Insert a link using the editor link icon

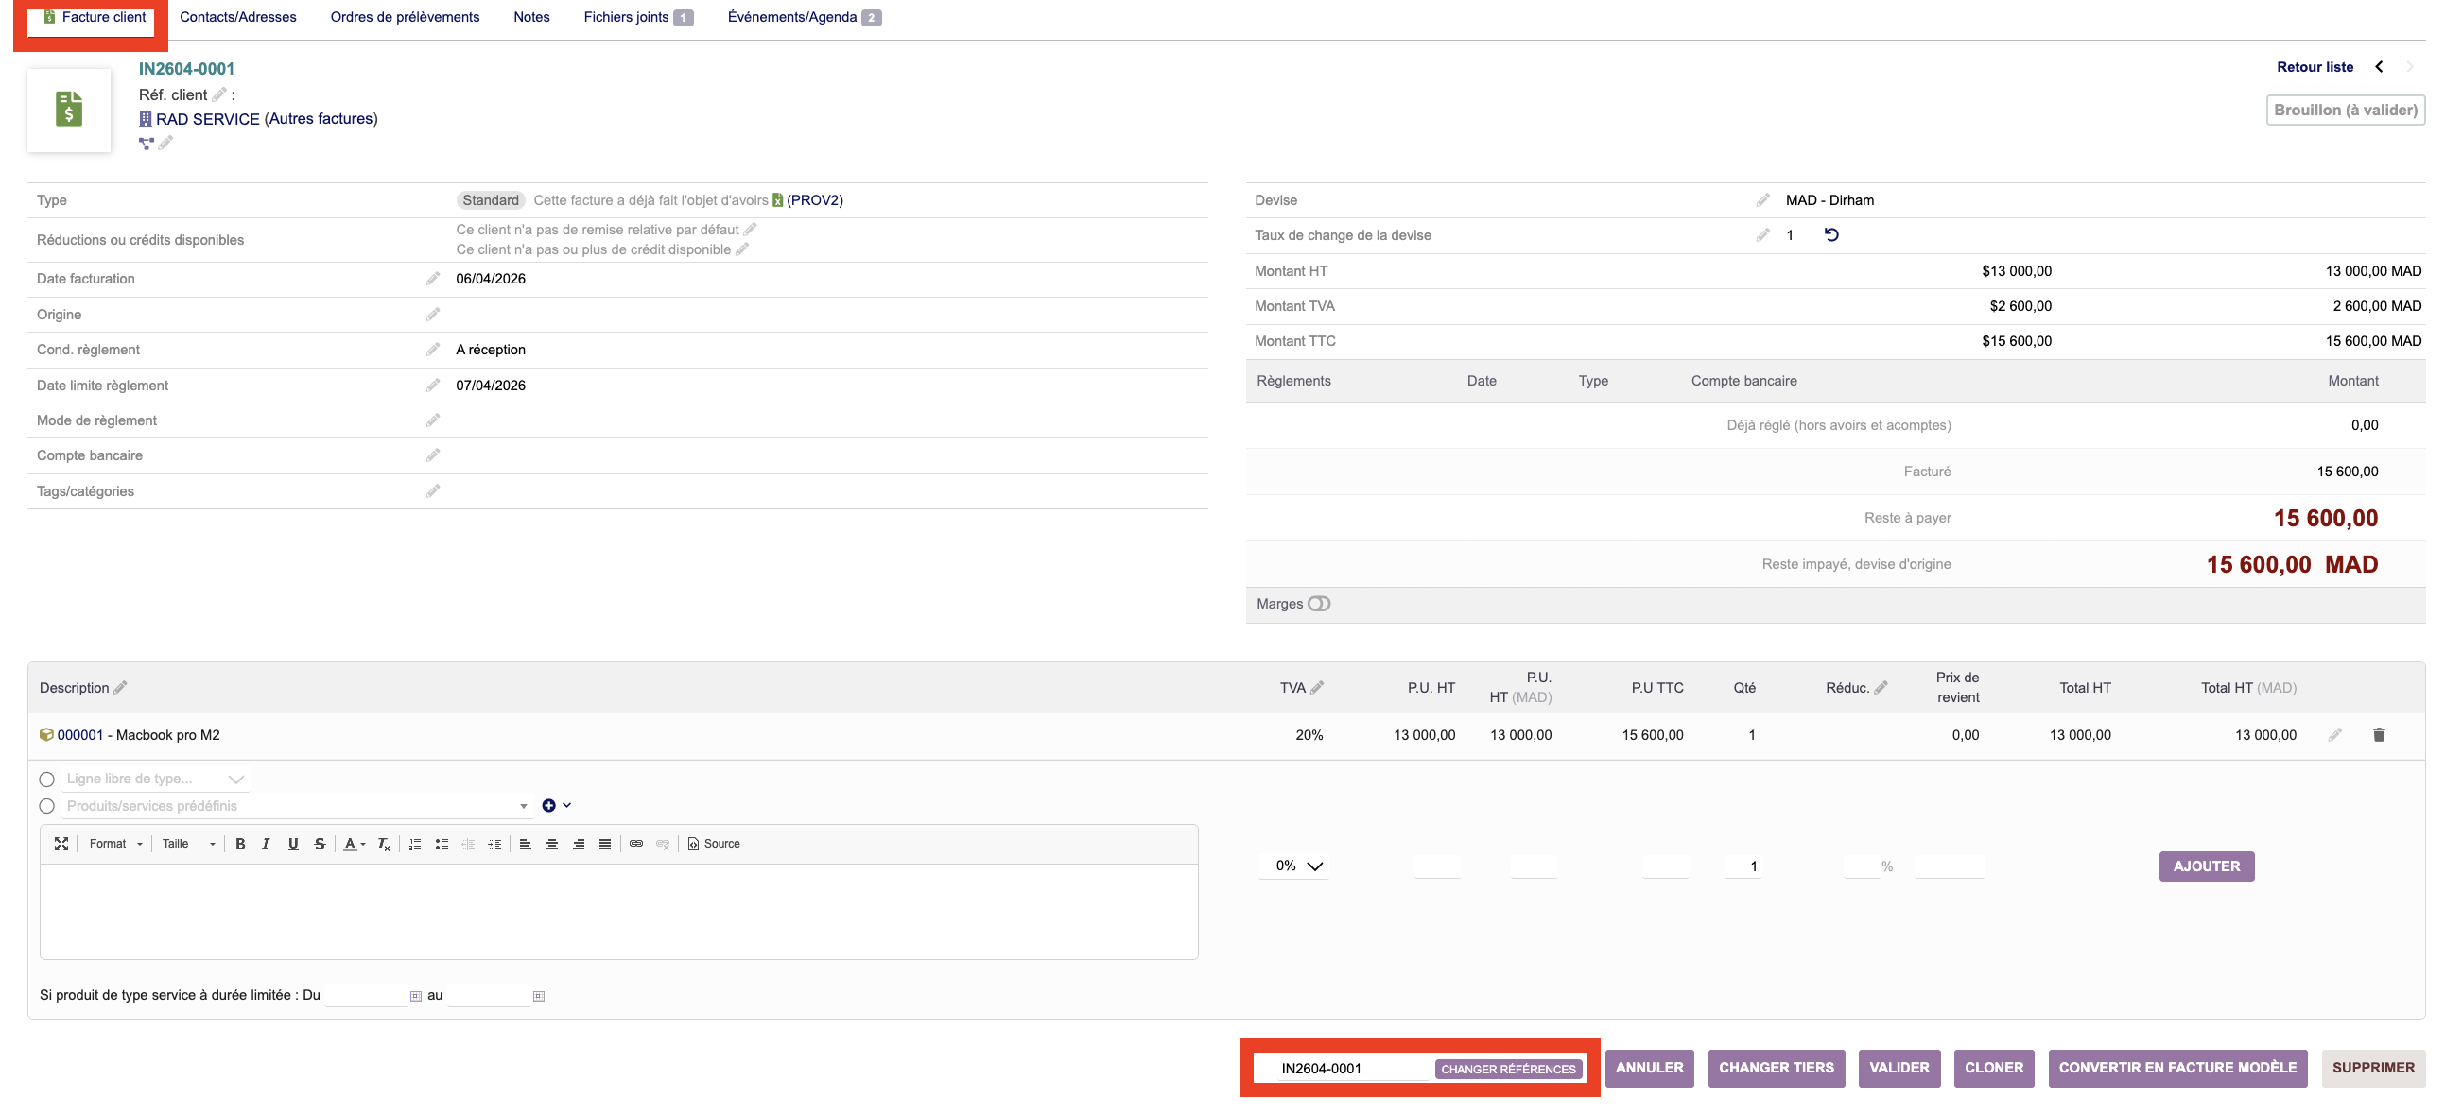[x=636, y=844]
